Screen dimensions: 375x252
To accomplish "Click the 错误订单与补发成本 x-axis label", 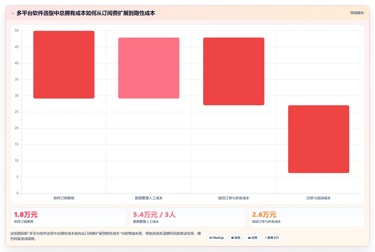I will click(234, 198).
